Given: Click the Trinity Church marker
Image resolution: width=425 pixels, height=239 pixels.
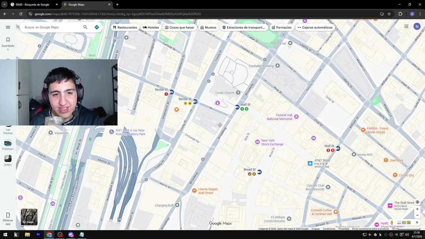Looking at the screenshot, I should click(238, 93).
